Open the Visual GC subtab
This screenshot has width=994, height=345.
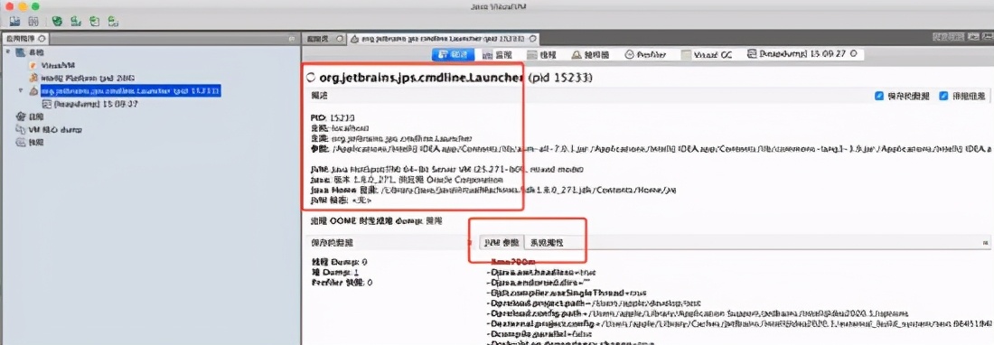pyautogui.click(x=707, y=55)
